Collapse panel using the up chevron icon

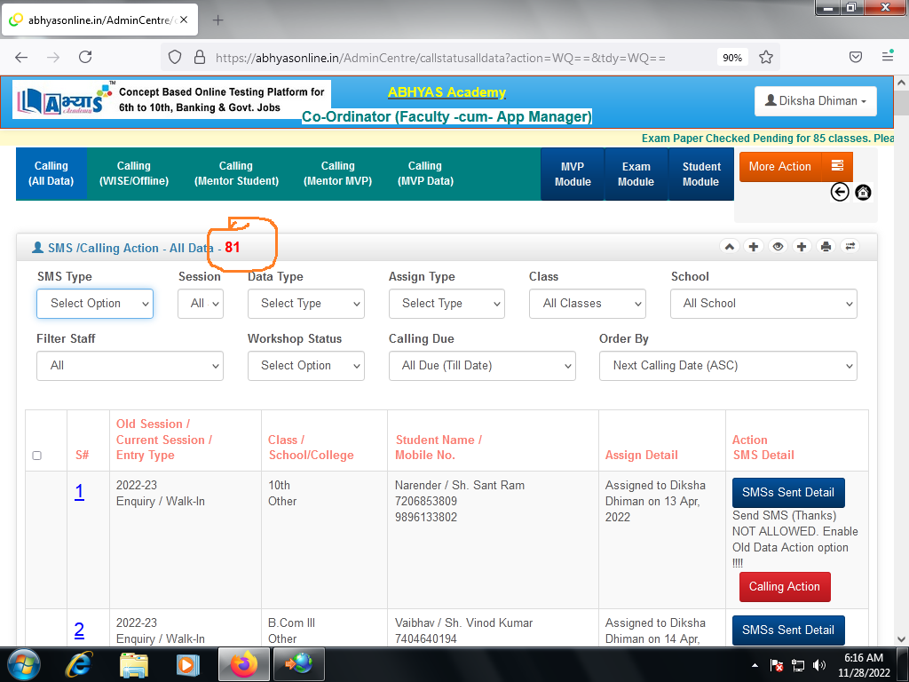(730, 247)
